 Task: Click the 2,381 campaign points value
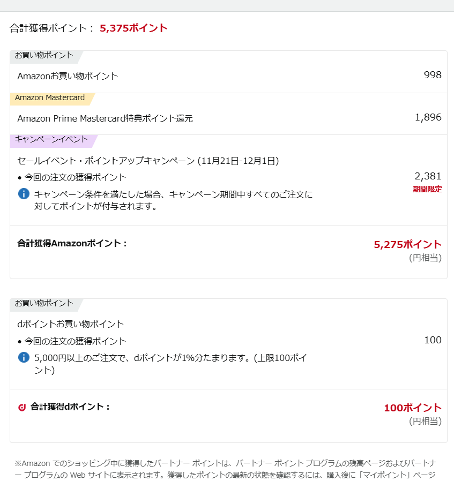click(428, 176)
